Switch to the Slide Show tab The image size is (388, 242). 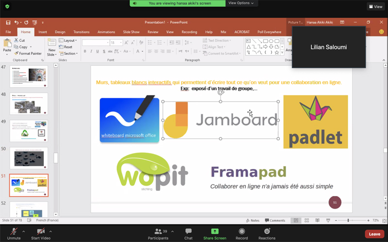[x=131, y=32]
